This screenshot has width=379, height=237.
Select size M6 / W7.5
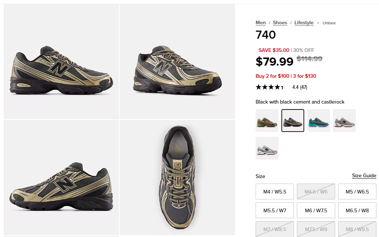(x=316, y=210)
